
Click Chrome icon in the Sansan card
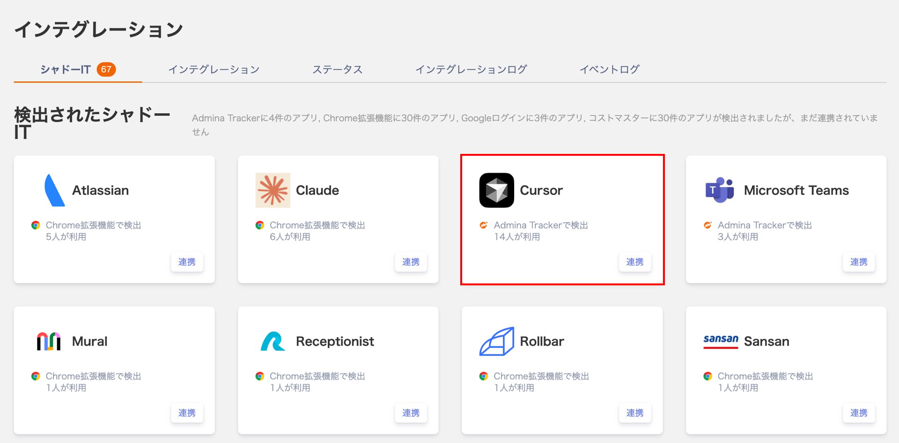pos(708,376)
